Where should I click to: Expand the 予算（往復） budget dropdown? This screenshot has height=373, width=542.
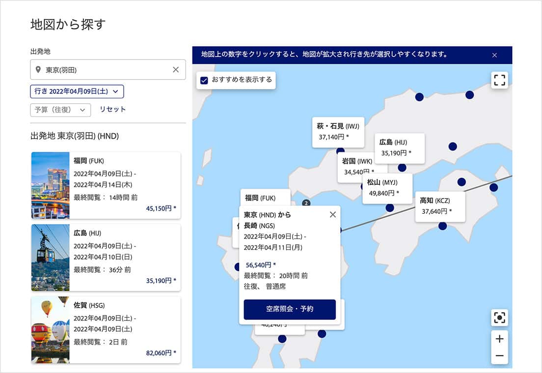pos(60,110)
